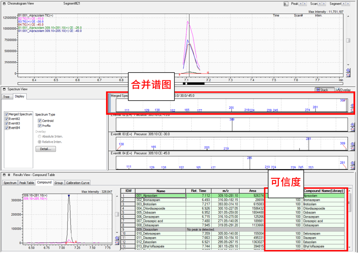Click the chromatogram vertical intensity slider

click(348, 40)
